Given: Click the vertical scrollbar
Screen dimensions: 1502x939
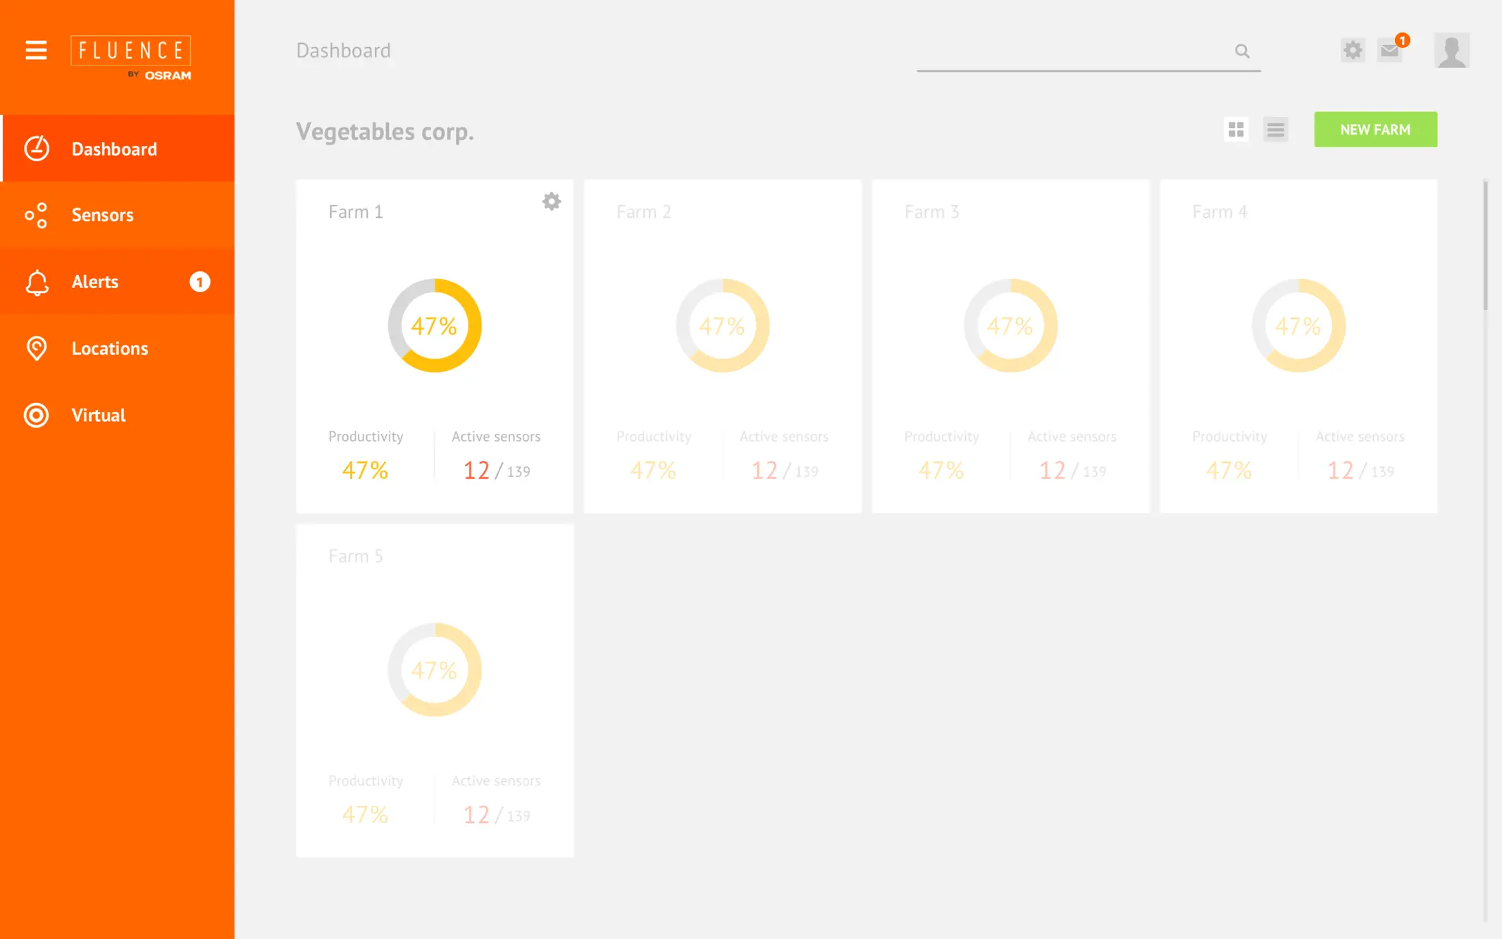Looking at the screenshot, I should [1485, 247].
